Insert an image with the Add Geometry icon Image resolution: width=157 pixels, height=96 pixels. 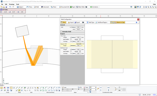point(59,90)
